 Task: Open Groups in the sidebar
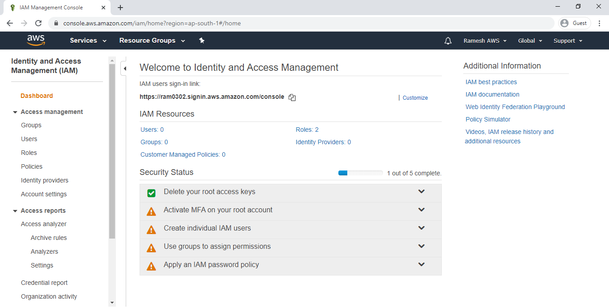(x=31, y=125)
